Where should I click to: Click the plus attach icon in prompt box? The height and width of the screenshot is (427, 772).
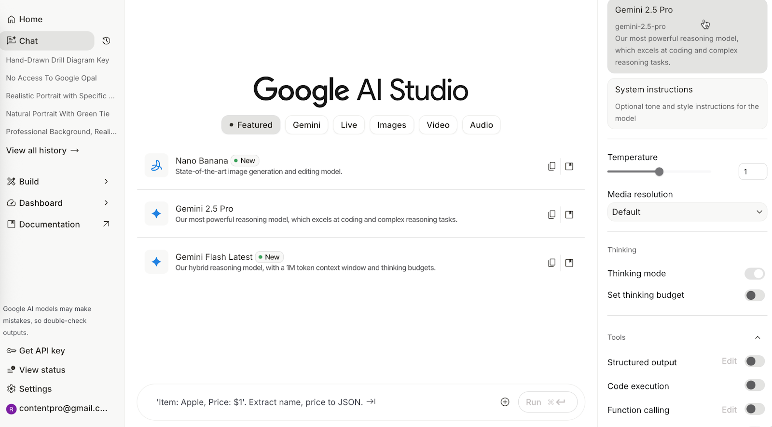pos(505,402)
